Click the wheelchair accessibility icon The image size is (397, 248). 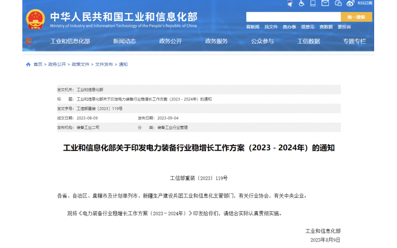coord(301,3)
